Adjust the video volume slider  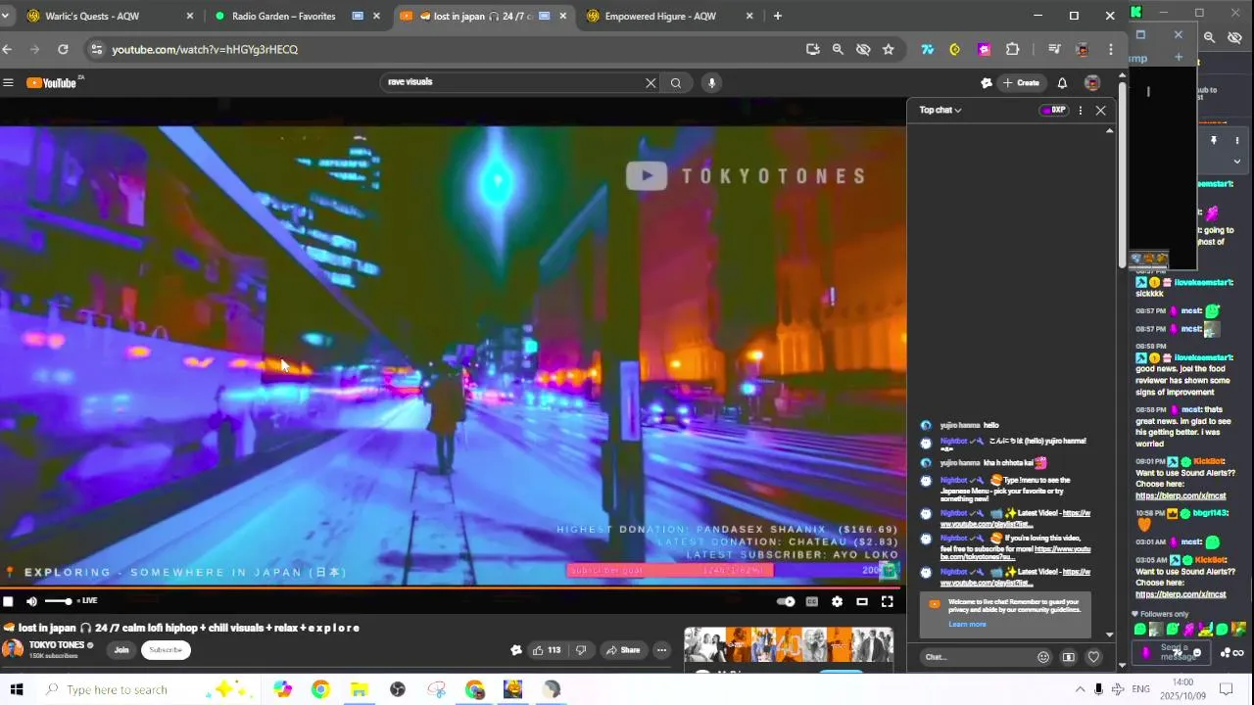click(x=58, y=601)
